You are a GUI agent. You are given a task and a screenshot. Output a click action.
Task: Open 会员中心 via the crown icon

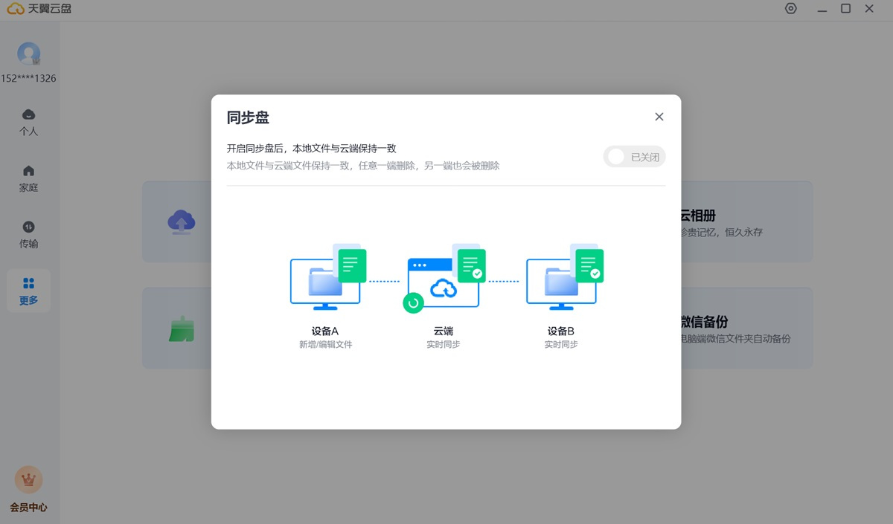pyautogui.click(x=28, y=481)
